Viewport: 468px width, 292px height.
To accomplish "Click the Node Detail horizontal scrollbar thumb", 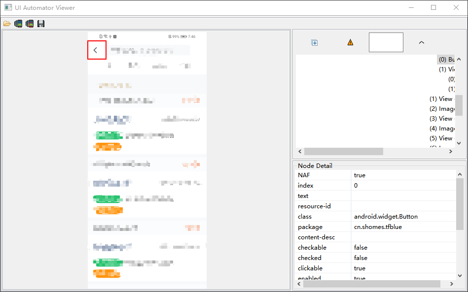I will coord(372,284).
